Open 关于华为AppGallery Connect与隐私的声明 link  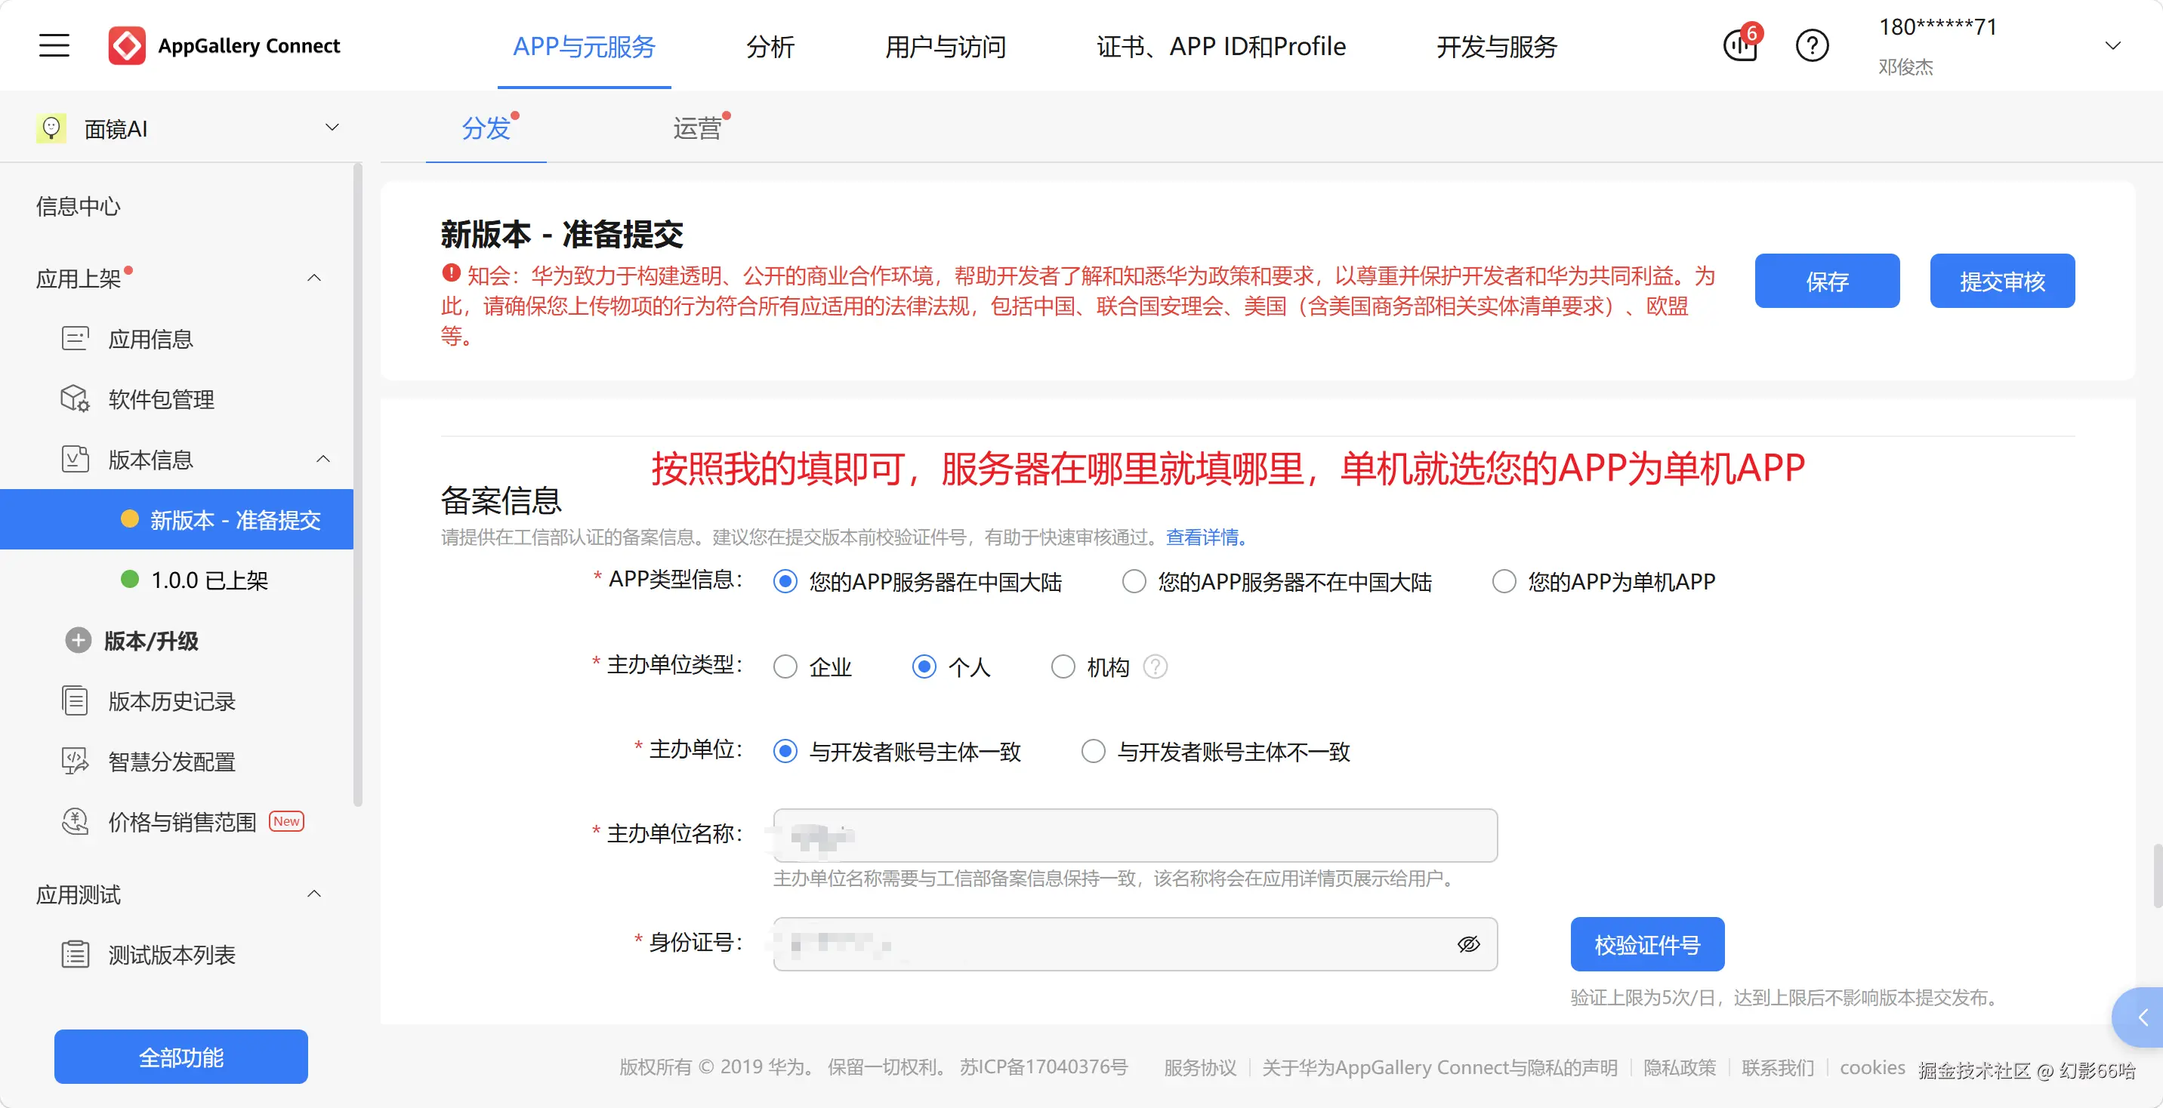(1439, 1067)
